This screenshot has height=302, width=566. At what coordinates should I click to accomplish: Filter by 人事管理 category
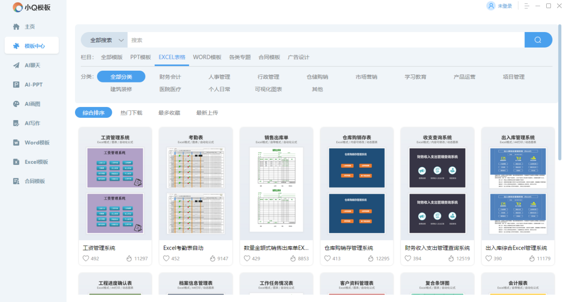pos(219,77)
